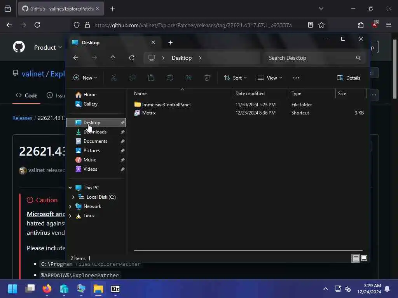Screen dimensions: 398x298
Task: Click chevron after Desktop in address bar
Action: point(200,58)
